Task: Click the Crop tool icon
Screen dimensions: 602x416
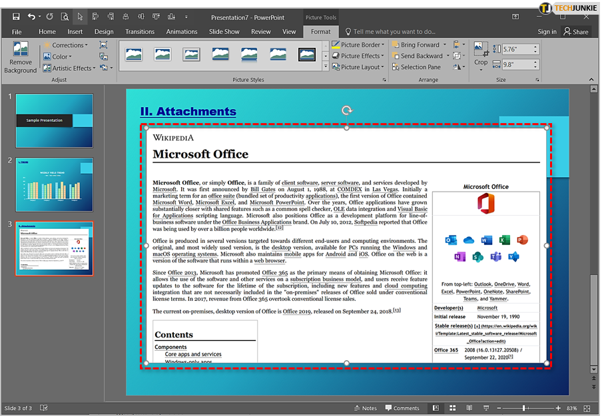Action: pos(481,49)
